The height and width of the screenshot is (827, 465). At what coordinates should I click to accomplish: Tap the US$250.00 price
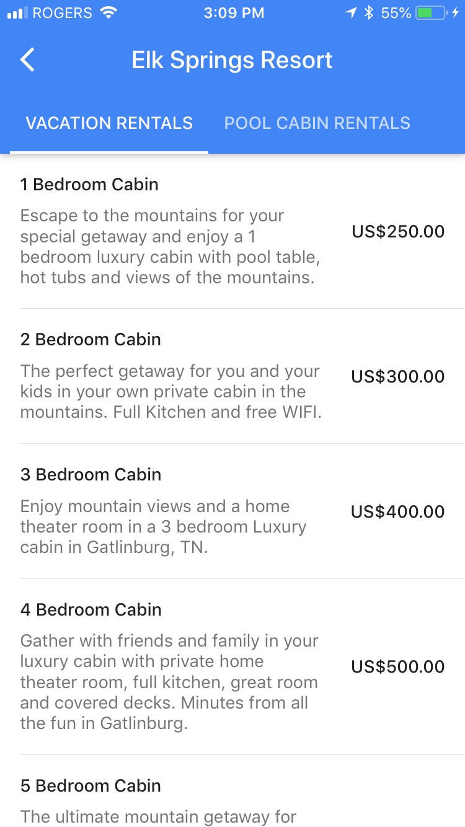[398, 232]
